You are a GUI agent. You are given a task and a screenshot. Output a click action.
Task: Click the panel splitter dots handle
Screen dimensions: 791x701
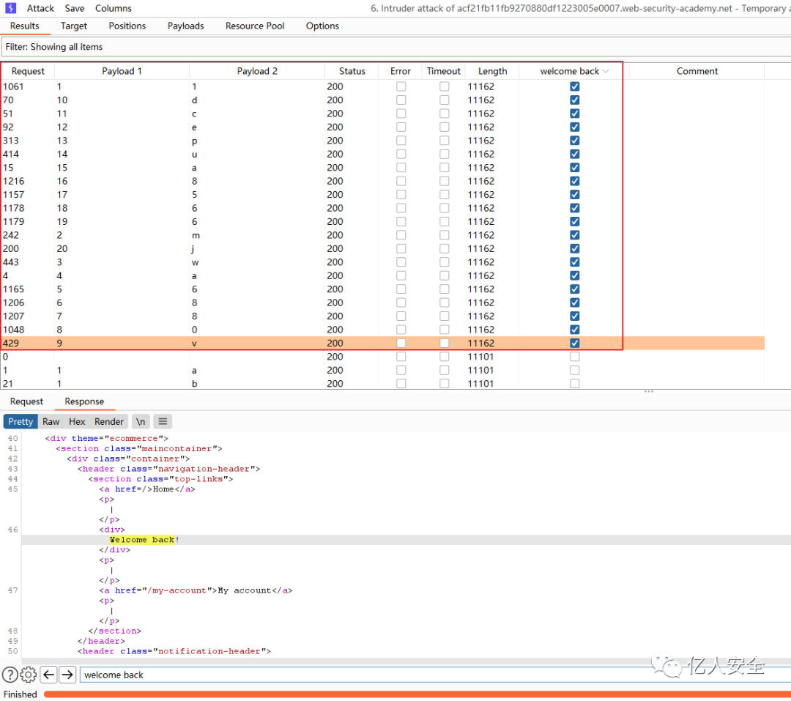pos(648,392)
